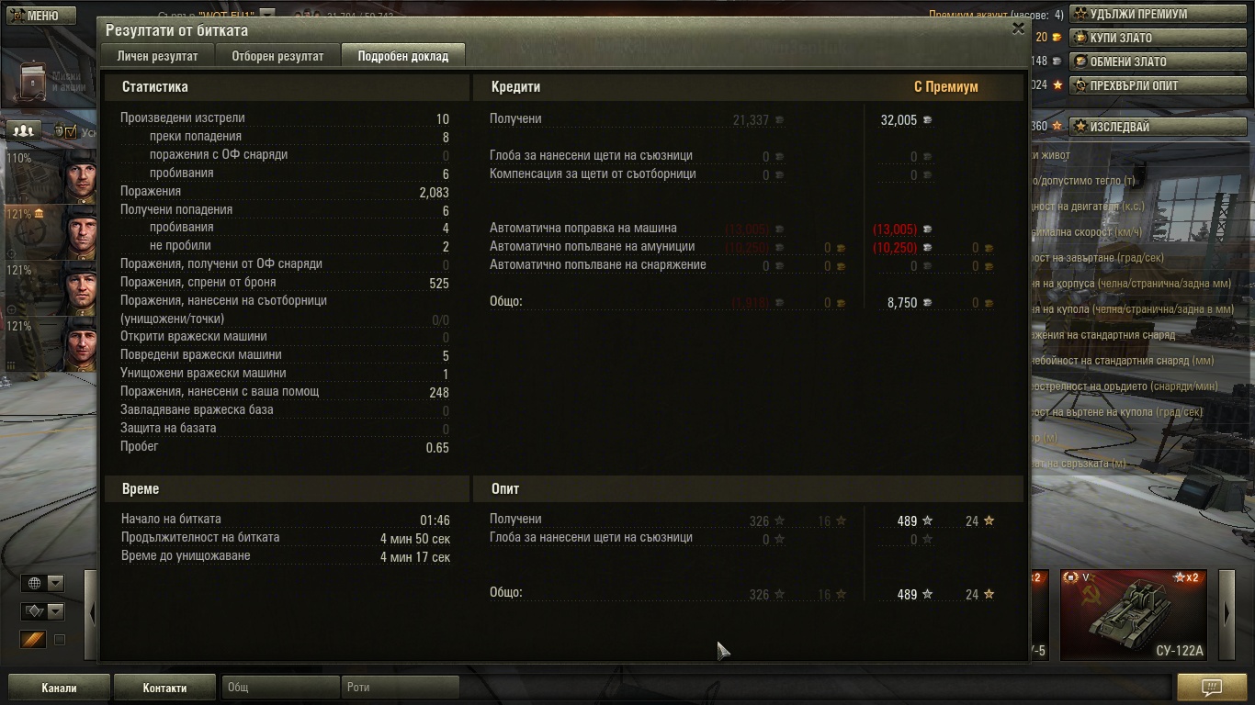This screenshot has height=705, width=1255.
Task: Click the star icon on Изследвай button
Action: point(1081,127)
